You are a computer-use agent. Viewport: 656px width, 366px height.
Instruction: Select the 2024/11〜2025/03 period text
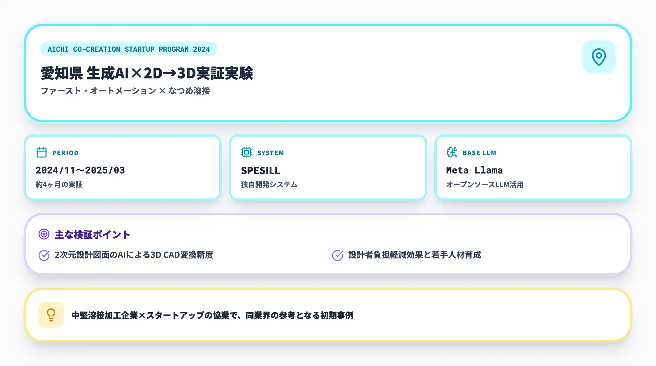coord(80,170)
